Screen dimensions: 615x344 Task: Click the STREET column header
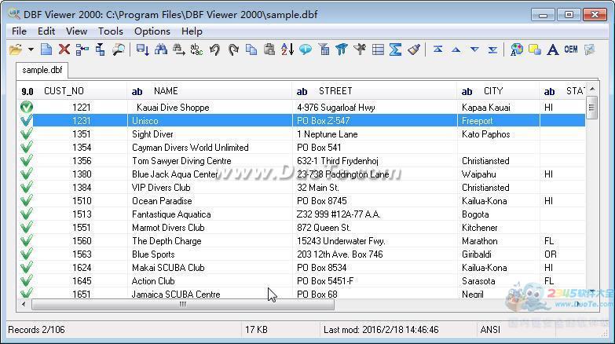coord(375,91)
